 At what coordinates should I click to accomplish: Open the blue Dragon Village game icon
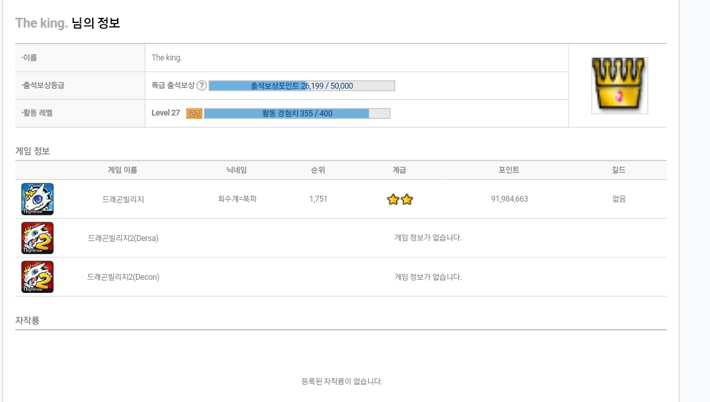pos(37,199)
